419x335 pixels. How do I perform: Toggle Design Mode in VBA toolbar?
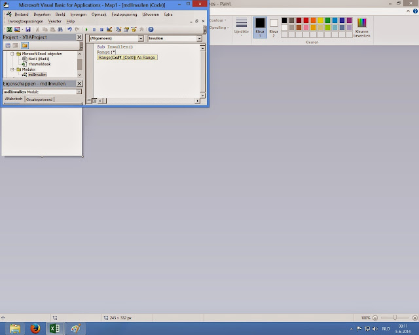coord(109,29)
